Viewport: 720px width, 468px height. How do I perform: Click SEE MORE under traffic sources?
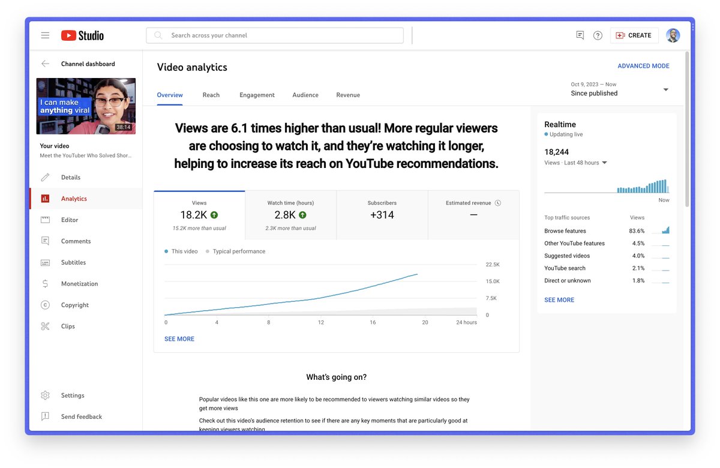tap(559, 300)
